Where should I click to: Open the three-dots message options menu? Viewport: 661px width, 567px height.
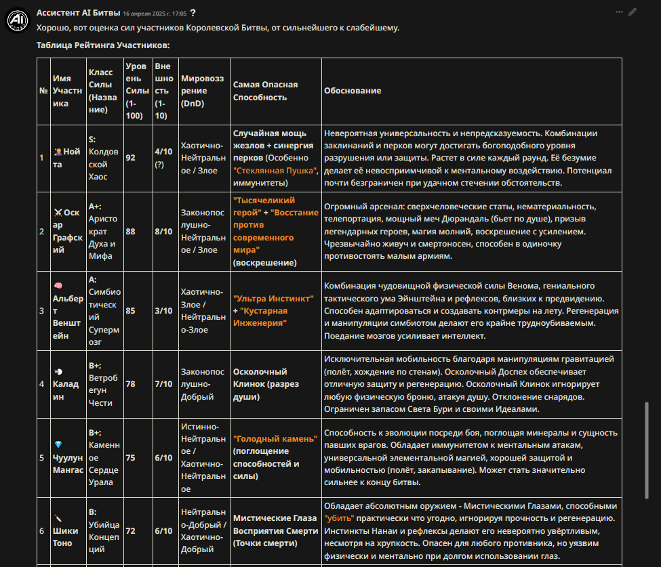coord(619,12)
